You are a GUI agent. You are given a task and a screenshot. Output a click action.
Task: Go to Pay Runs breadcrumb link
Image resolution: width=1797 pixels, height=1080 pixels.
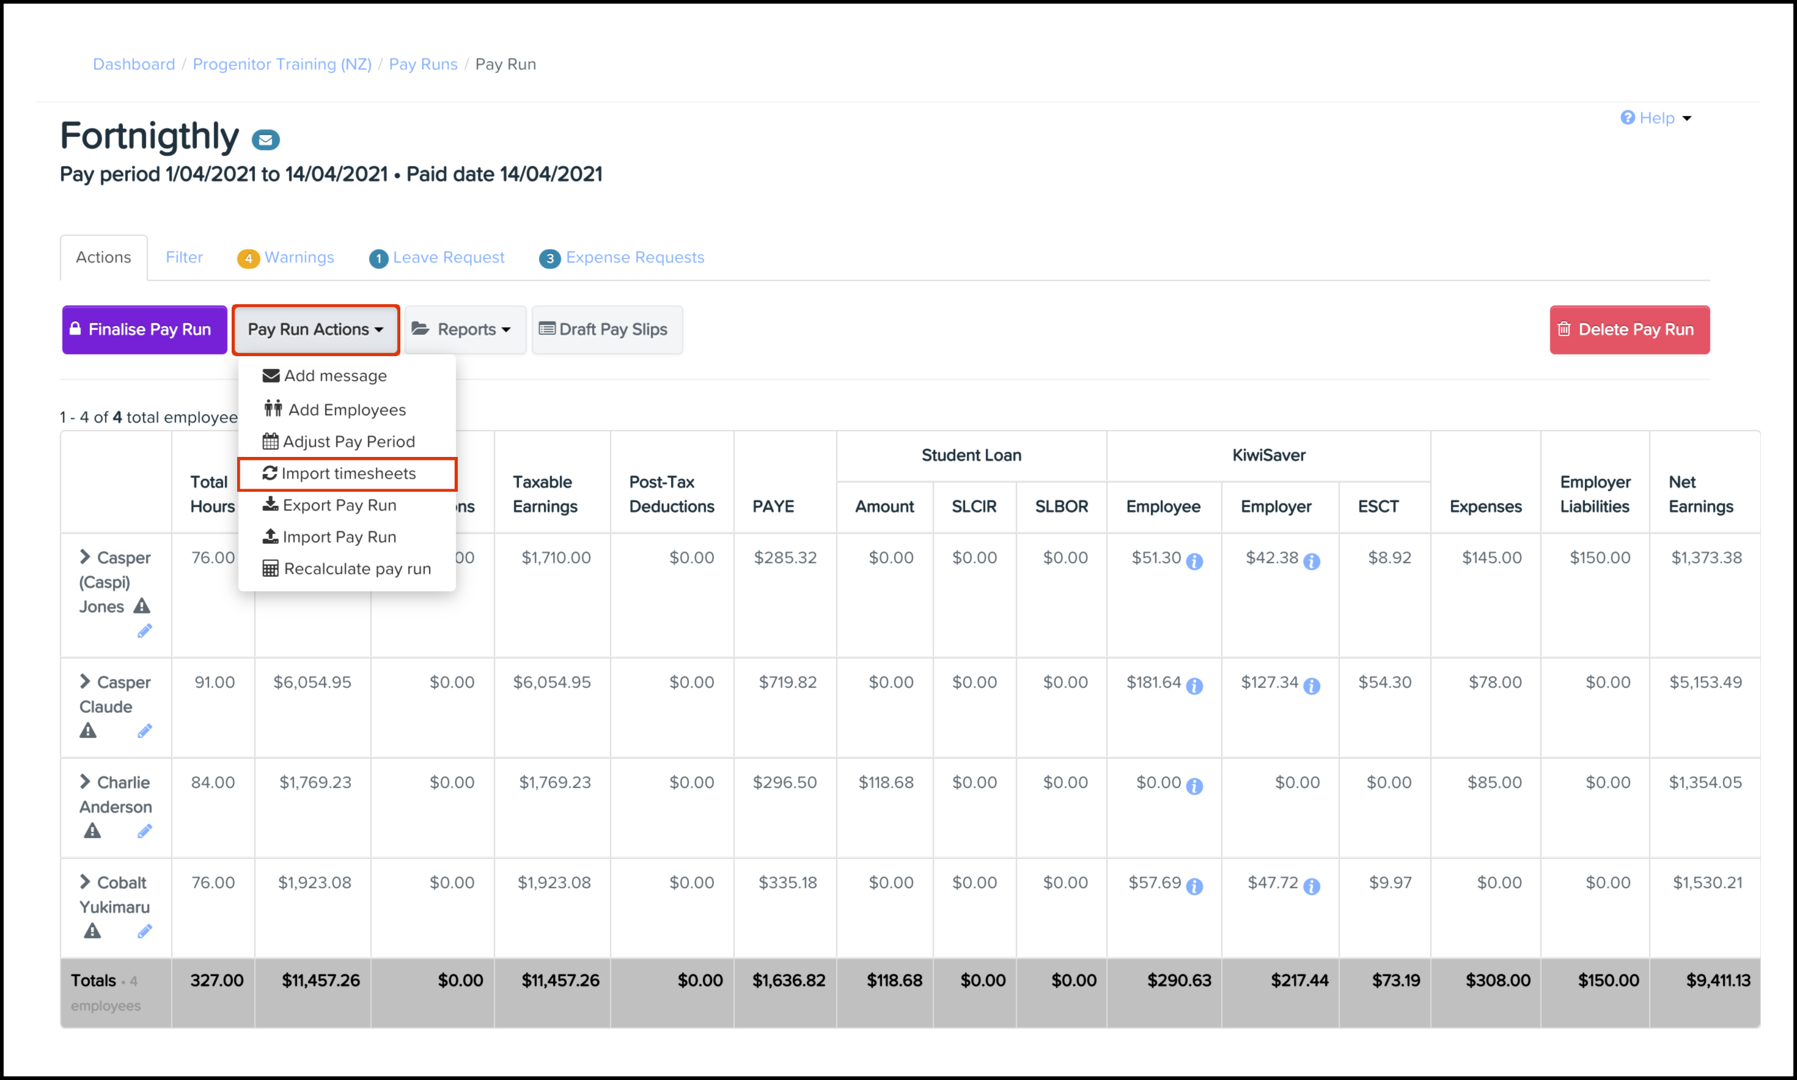(422, 64)
